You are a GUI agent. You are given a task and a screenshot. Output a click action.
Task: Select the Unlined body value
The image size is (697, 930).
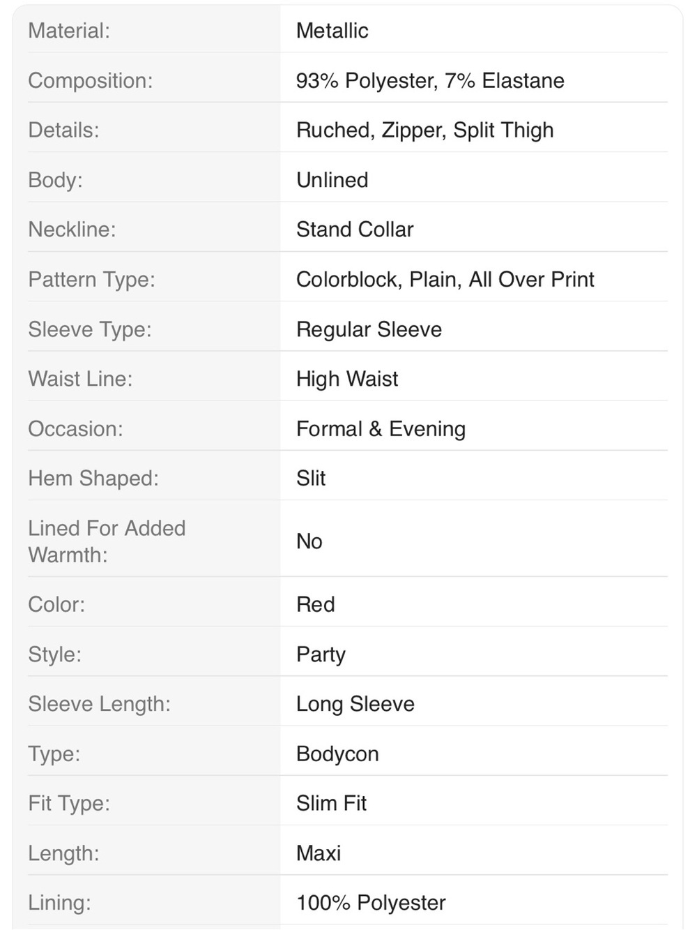point(332,180)
